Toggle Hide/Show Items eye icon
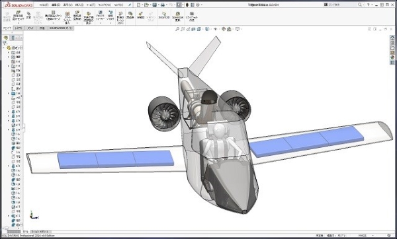The image size is (397, 239). [216, 29]
